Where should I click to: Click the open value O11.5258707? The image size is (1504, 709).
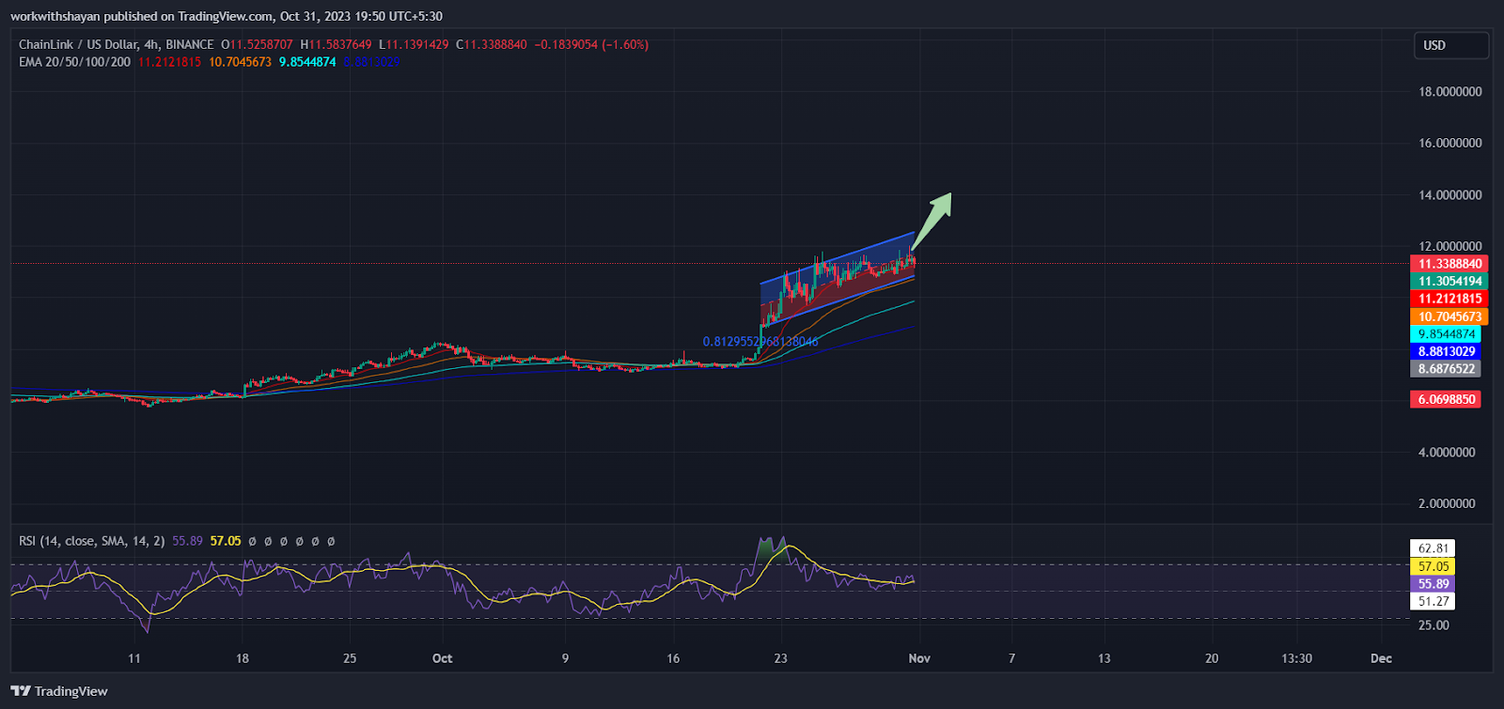257,44
